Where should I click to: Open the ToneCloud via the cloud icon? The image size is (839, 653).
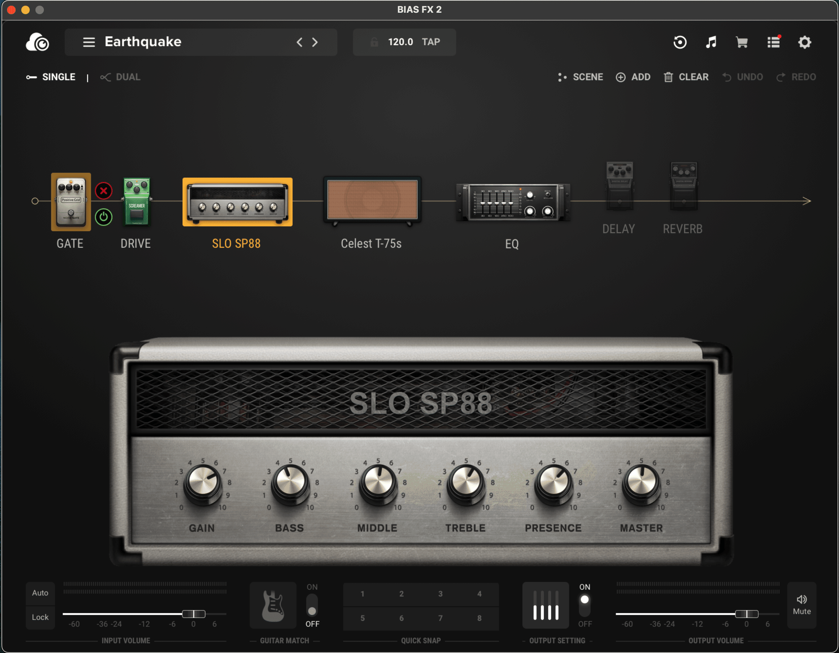pos(37,42)
